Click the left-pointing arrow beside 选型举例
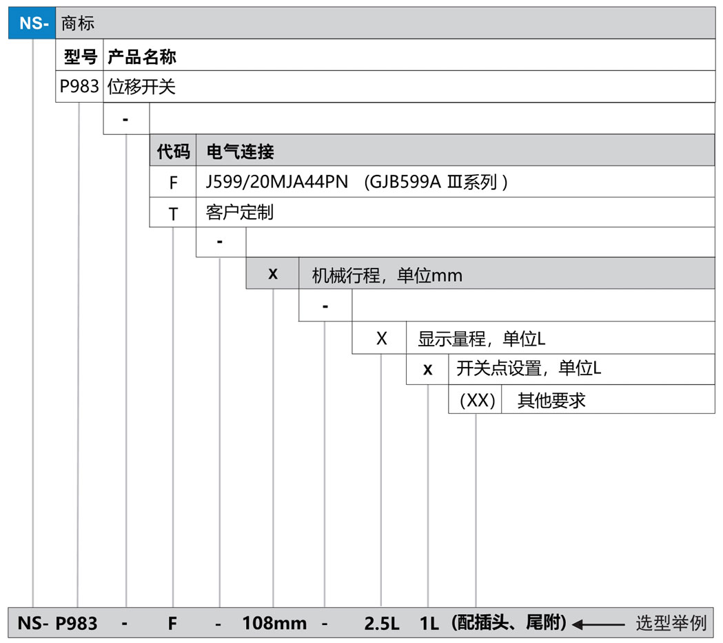Viewport: 723px width, 643px height. point(599,624)
